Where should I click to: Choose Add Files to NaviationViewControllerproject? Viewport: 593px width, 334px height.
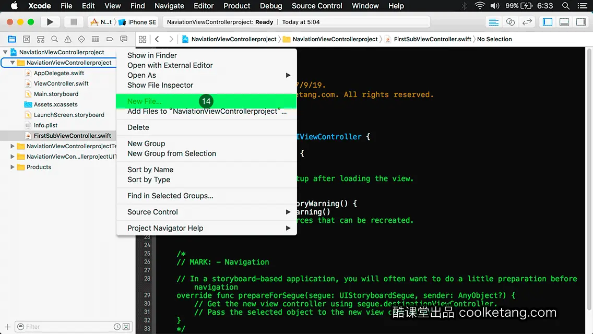tap(206, 111)
